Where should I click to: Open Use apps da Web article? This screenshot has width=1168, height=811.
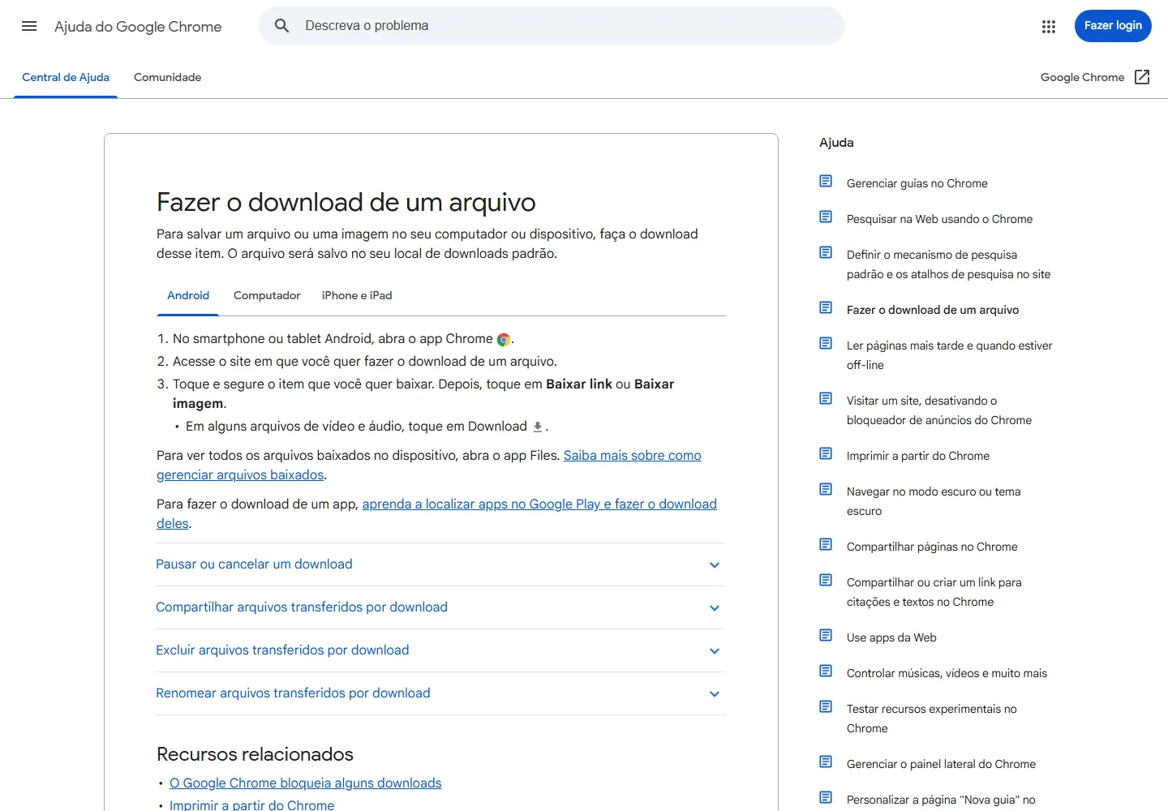coord(891,637)
